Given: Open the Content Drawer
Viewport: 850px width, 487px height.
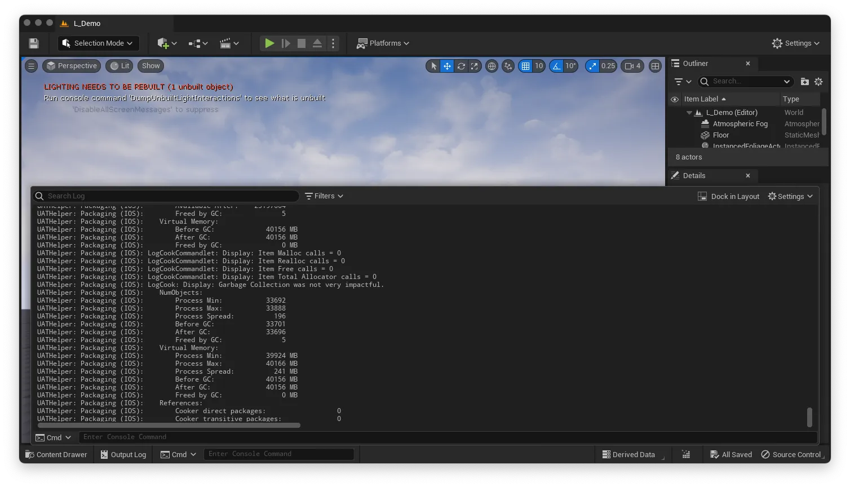Looking at the screenshot, I should pyautogui.click(x=56, y=454).
